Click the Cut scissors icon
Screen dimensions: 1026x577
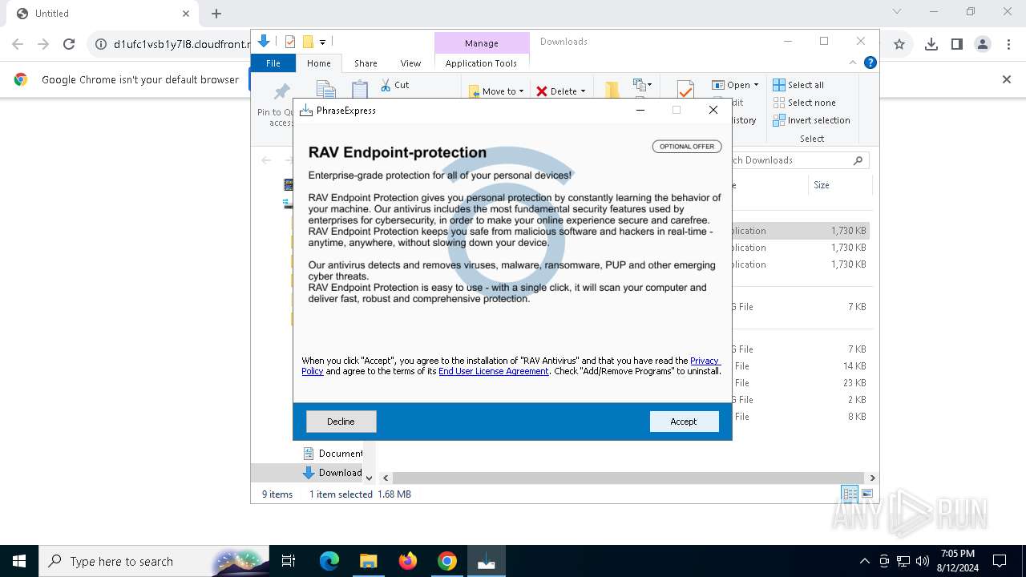pos(386,85)
